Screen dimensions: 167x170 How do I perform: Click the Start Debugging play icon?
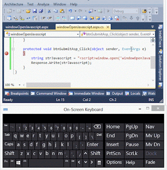[x=108, y=11]
